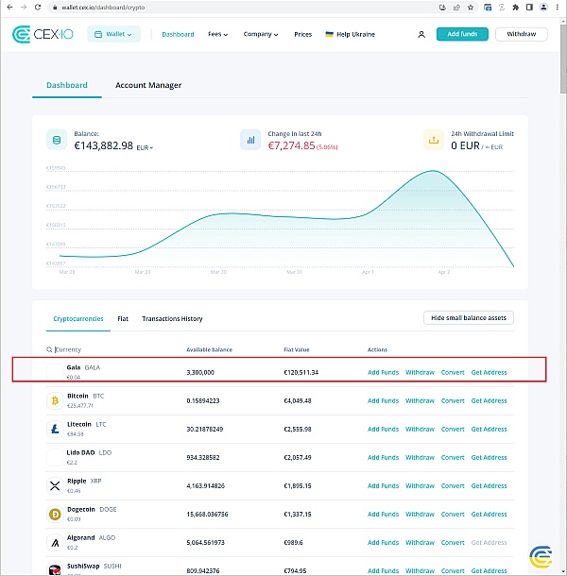567x576 pixels.
Task: Click Get Address for Gala
Action: 490,372
